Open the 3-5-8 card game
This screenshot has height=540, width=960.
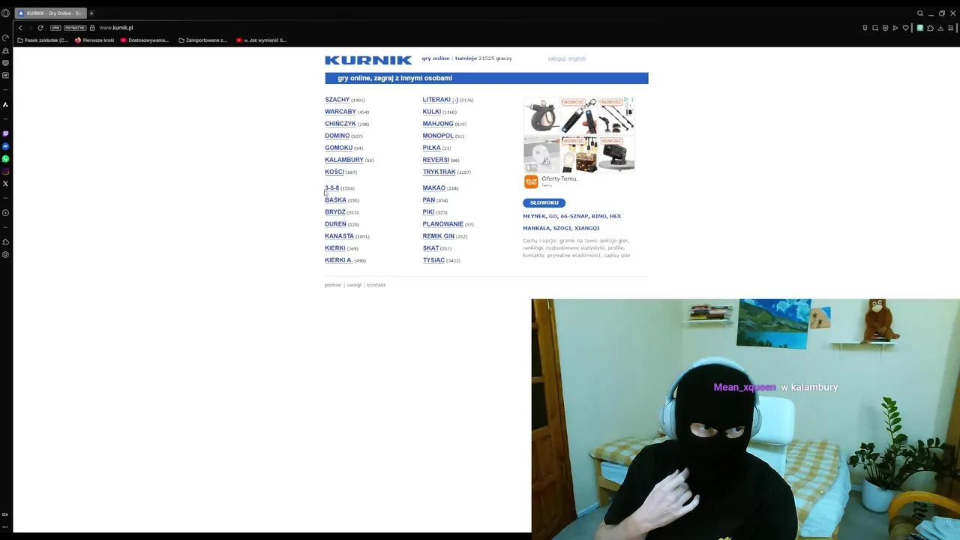(x=331, y=188)
